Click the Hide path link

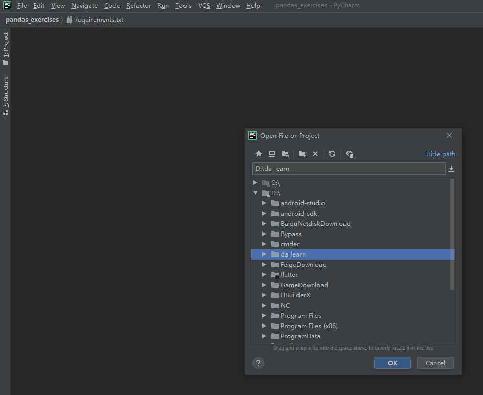[441, 154]
